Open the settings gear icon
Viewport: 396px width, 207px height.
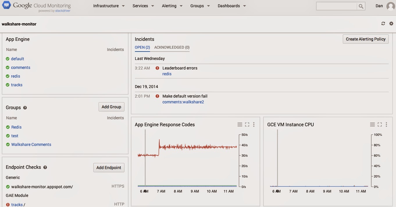pos(391,24)
